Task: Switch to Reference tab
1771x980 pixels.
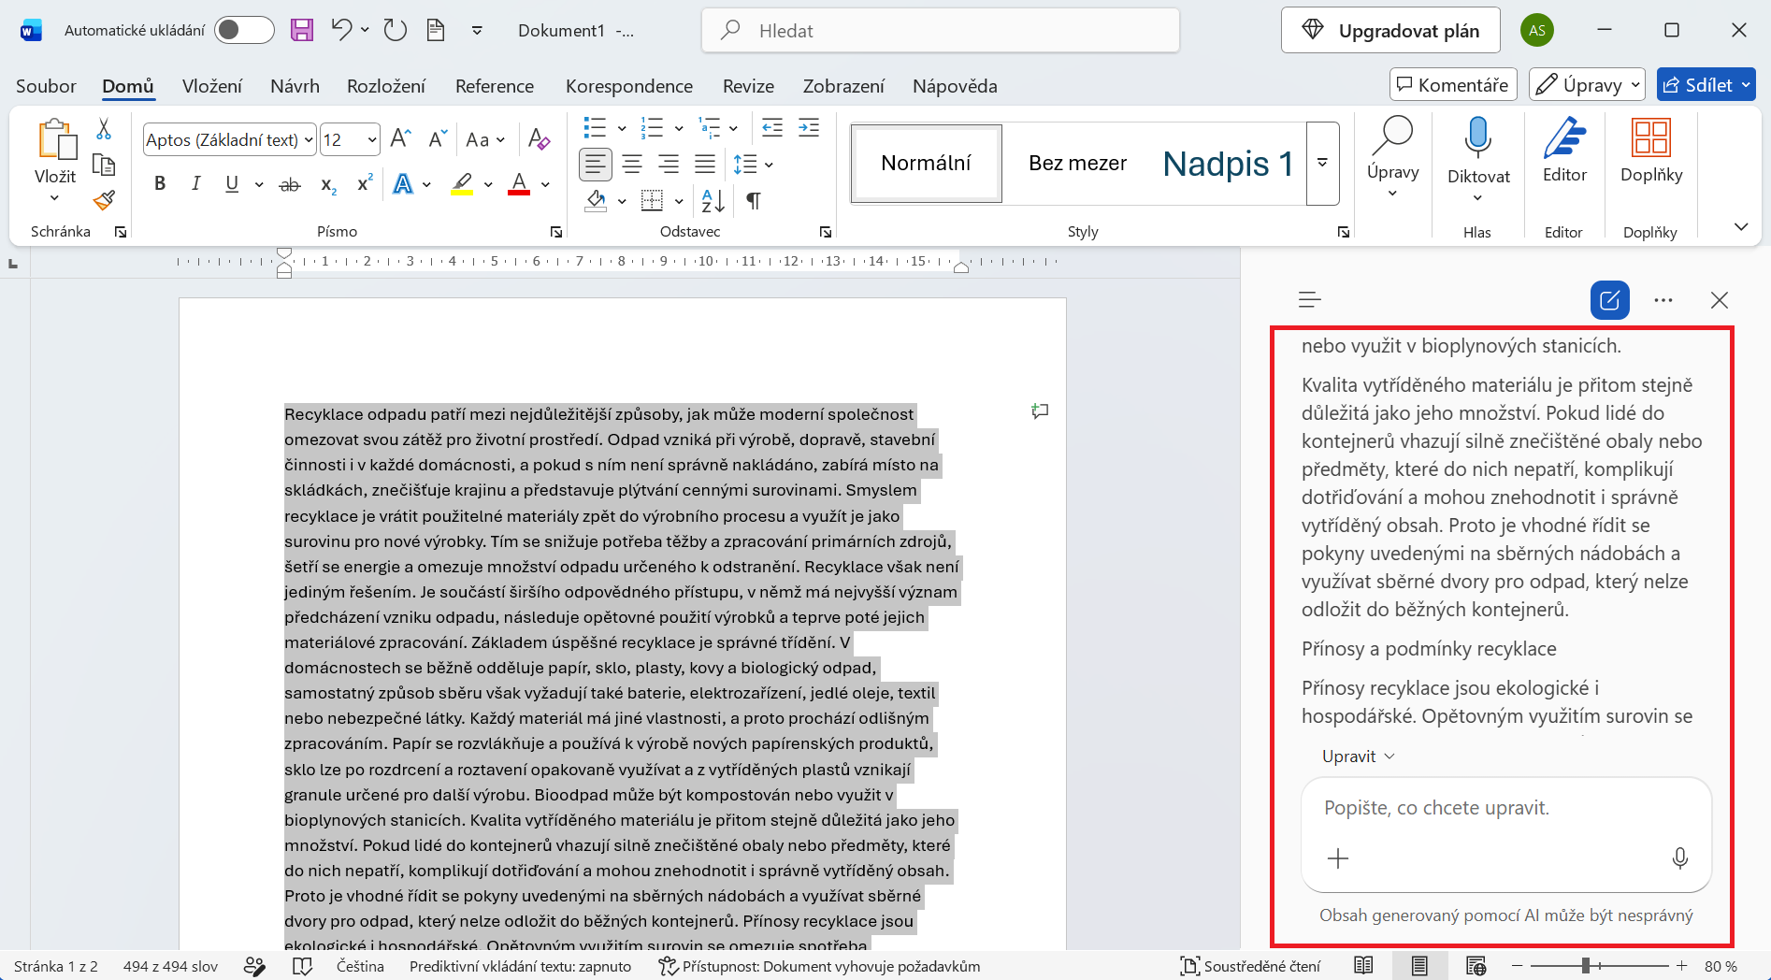Action: pos(495,86)
